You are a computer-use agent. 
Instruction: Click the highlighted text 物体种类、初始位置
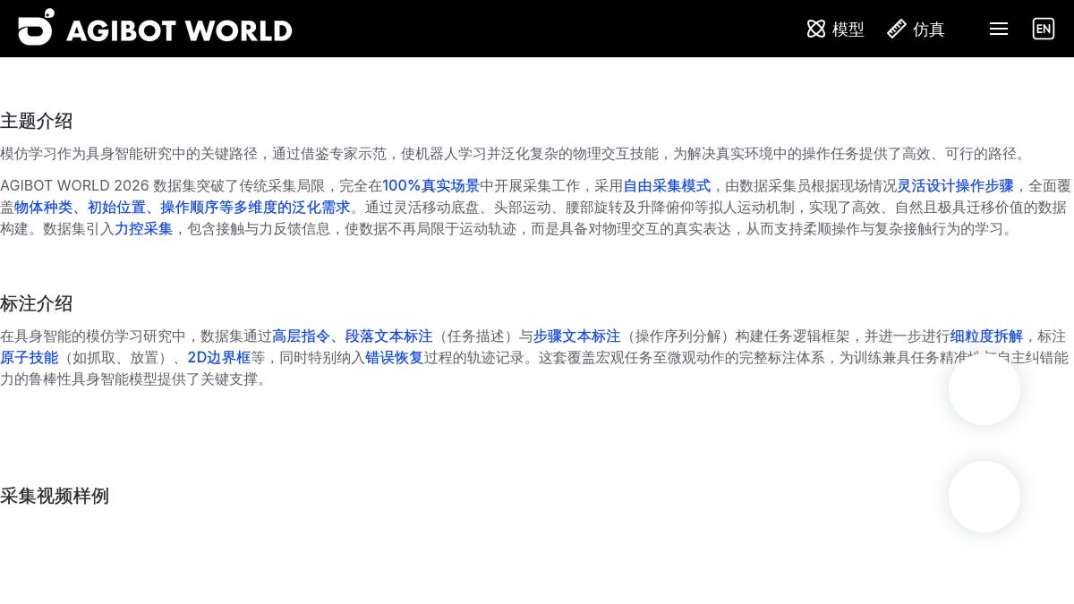[80, 207]
